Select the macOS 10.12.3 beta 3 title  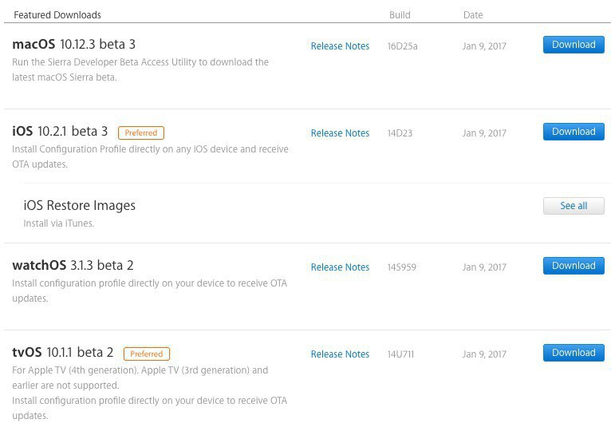(73, 44)
